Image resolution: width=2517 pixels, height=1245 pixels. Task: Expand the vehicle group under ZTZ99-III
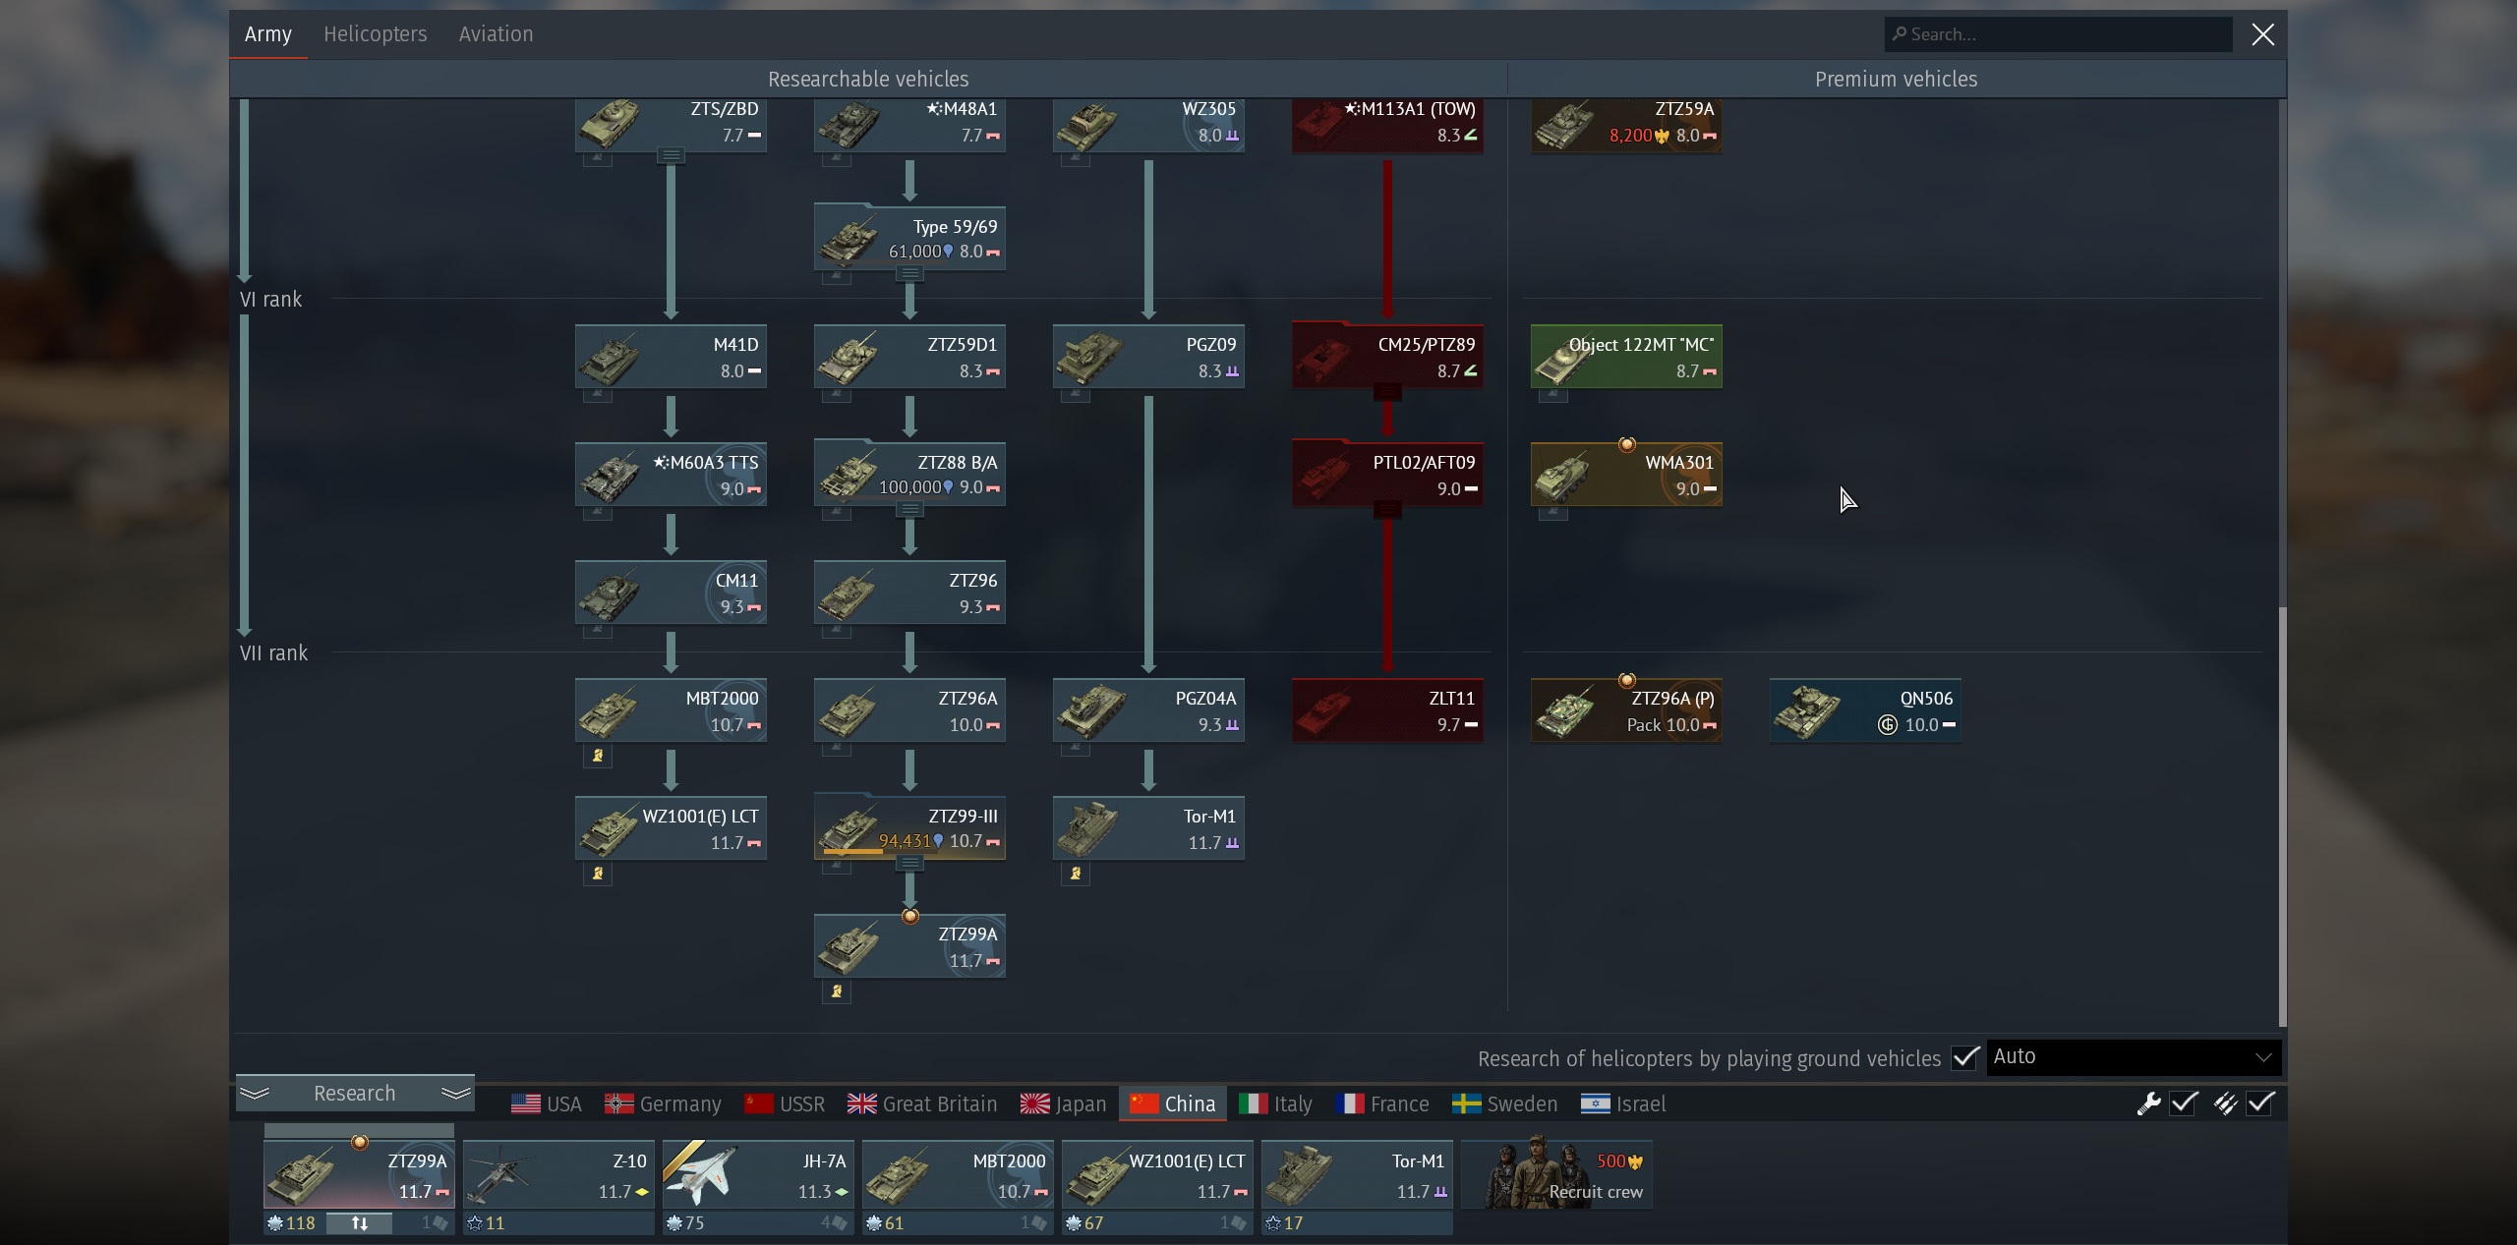click(x=909, y=863)
